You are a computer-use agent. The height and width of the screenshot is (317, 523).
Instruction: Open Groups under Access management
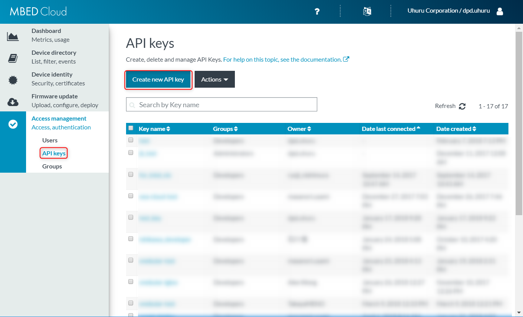pyautogui.click(x=52, y=167)
